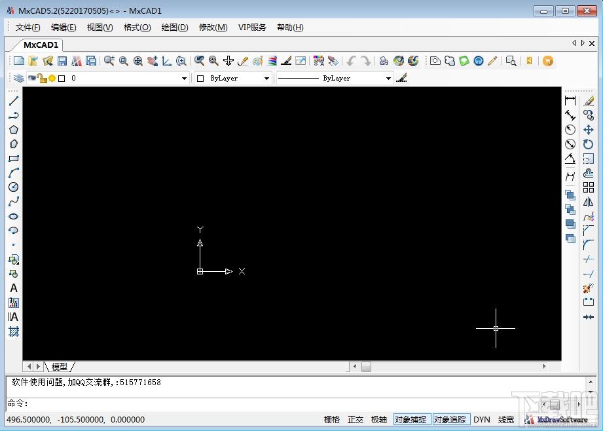Expand the ByLayer linetype dropdown
Image resolution: width=603 pixels, height=431 pixels.
coord(388,78)
